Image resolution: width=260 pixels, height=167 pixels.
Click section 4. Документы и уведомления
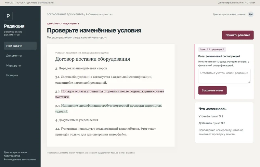77,120
